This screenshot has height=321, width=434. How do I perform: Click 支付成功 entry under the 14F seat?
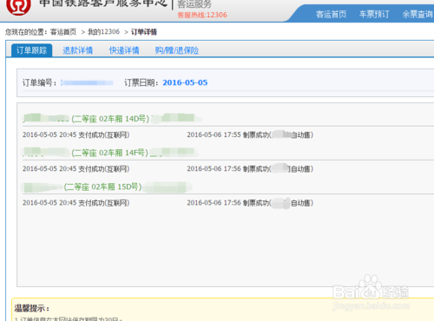pyautogui.click(x=76, y=168)
